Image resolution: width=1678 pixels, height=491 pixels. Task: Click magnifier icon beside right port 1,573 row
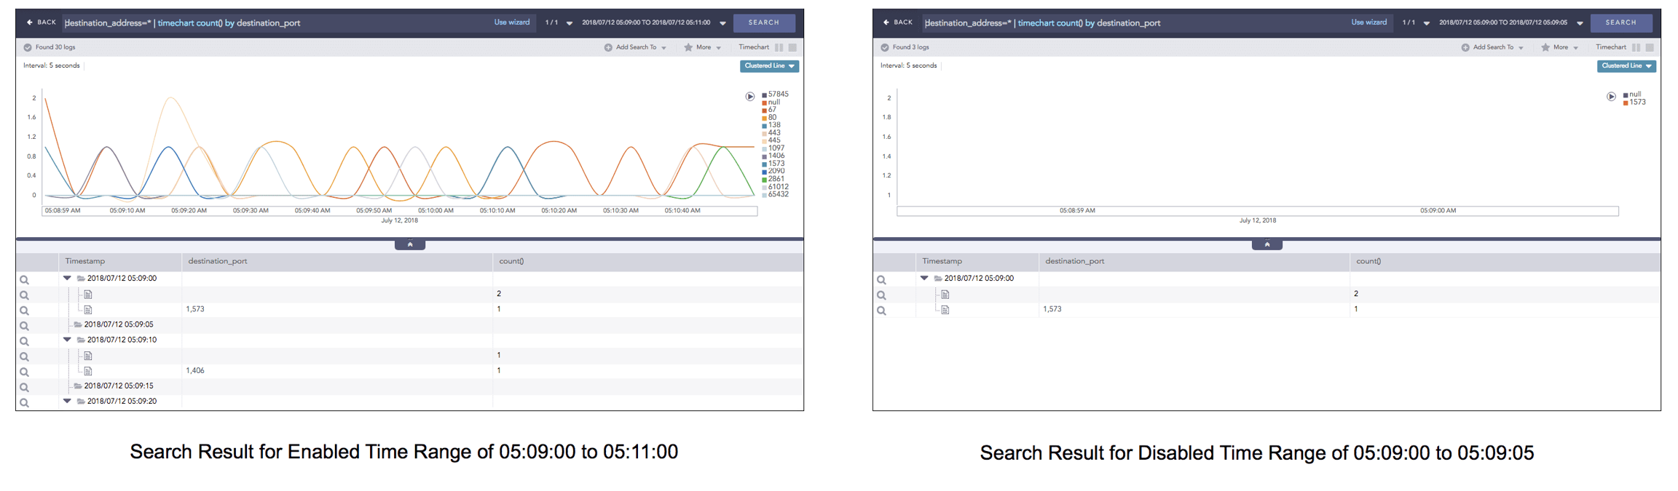881,311
